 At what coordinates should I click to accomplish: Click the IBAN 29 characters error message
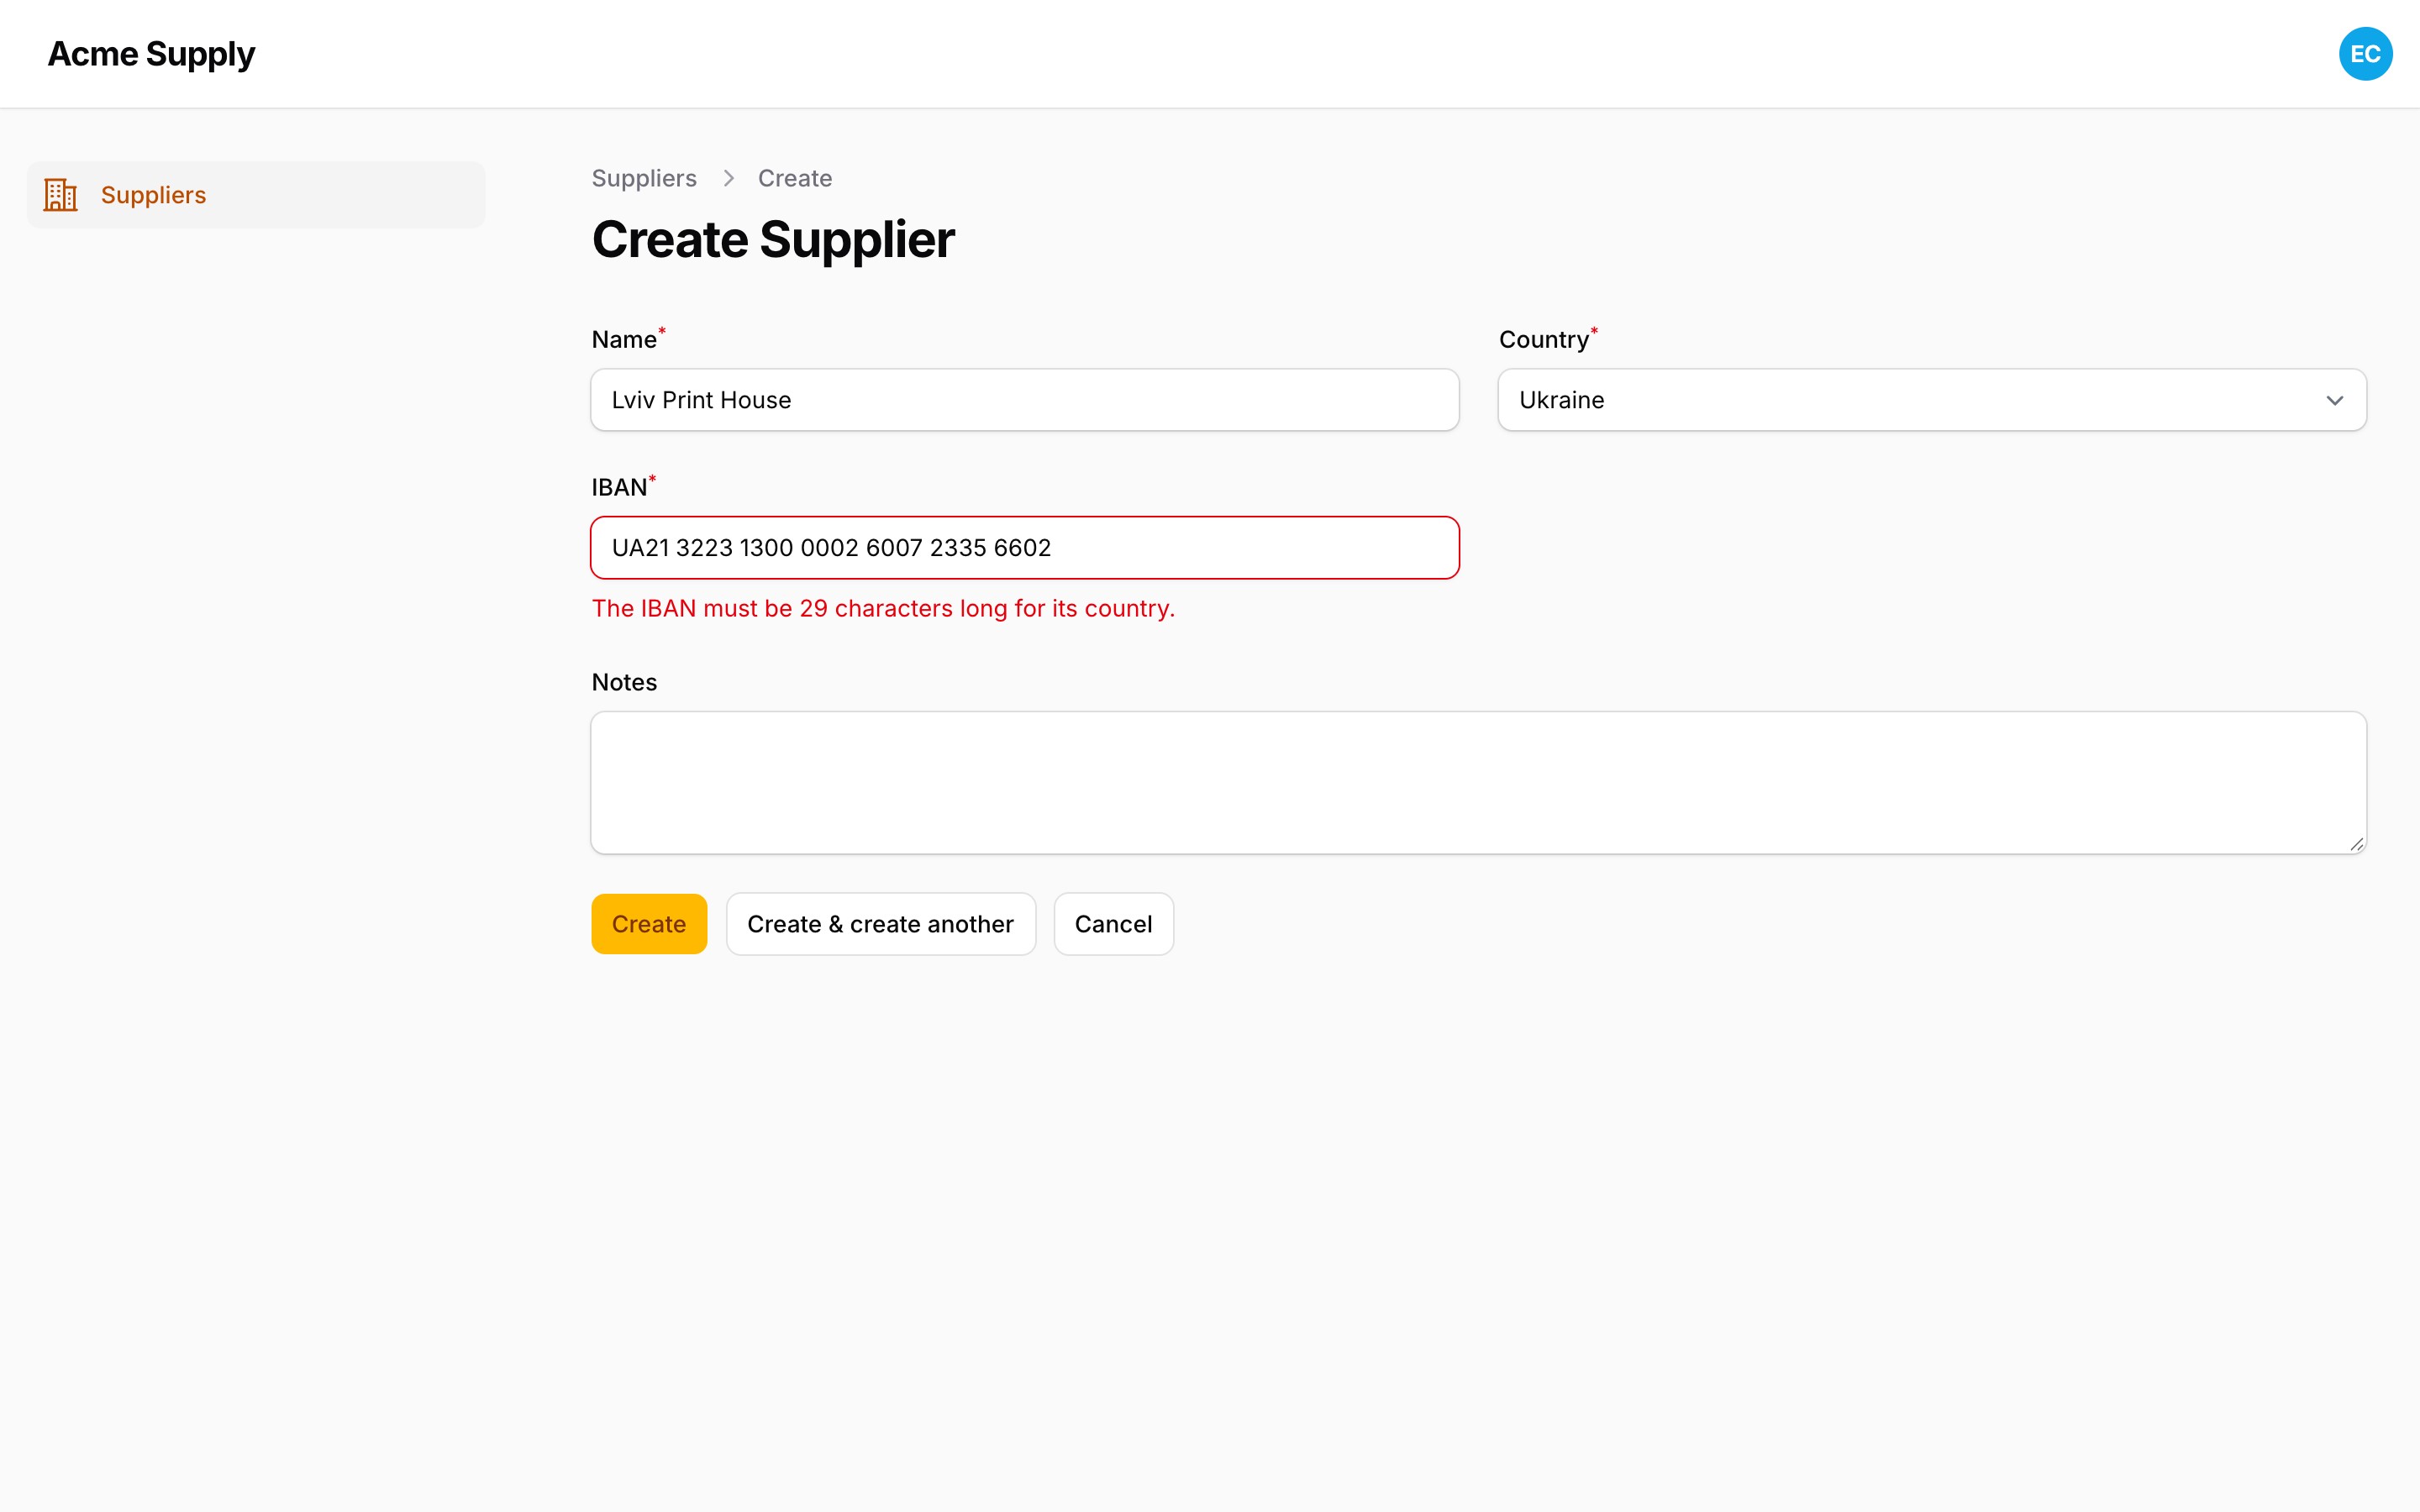[883, 608]
